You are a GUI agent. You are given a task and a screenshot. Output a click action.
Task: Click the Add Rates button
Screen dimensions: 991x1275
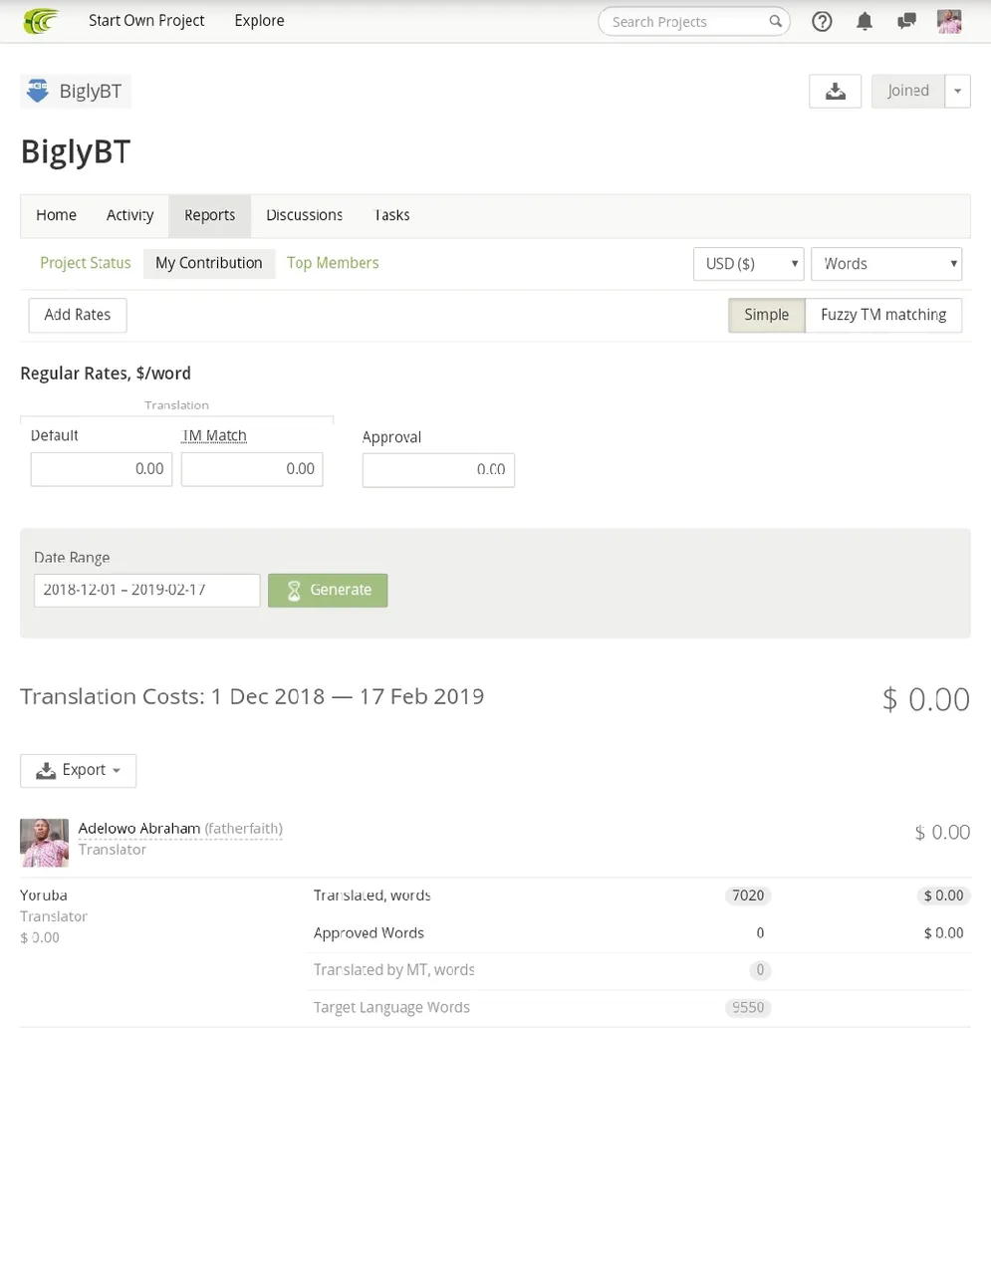pyautogui.click(x=78, y=315)
